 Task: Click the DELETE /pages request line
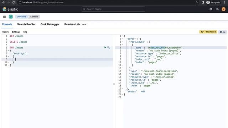[x=19, y=42]
